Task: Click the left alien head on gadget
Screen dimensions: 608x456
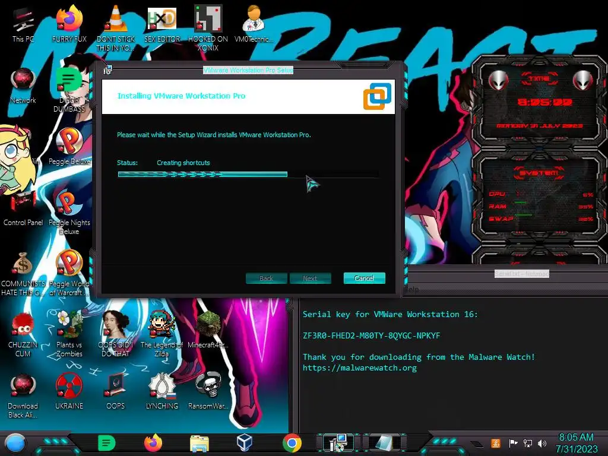Action: pyautogui.click(x=499, y=81)
